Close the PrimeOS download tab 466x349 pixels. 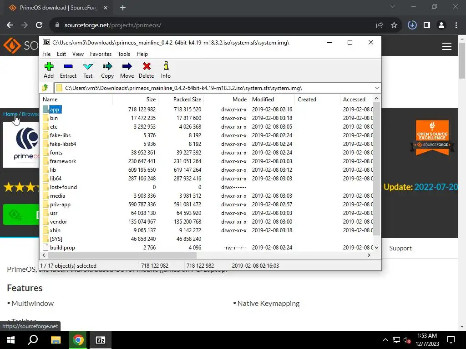click(106, 8)
